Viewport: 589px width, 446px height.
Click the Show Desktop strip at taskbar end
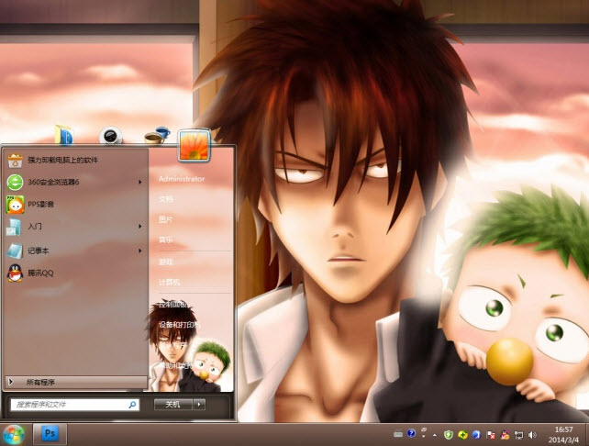[585, 435]
